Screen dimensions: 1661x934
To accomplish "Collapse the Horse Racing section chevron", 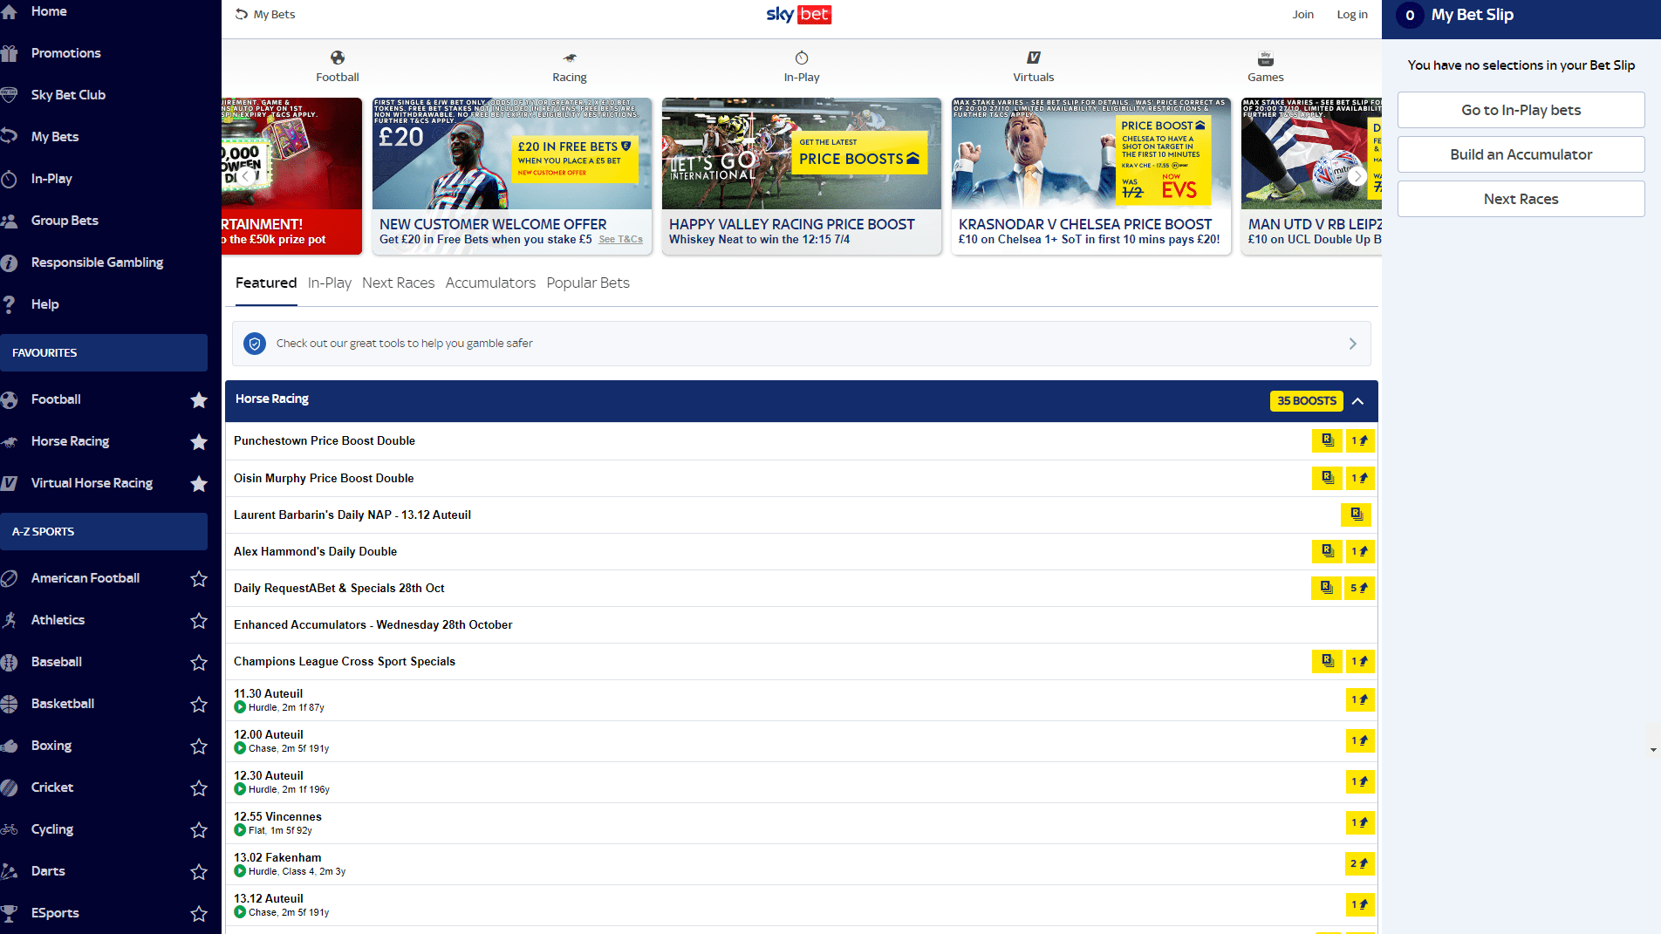I will tap(1357, 401).
